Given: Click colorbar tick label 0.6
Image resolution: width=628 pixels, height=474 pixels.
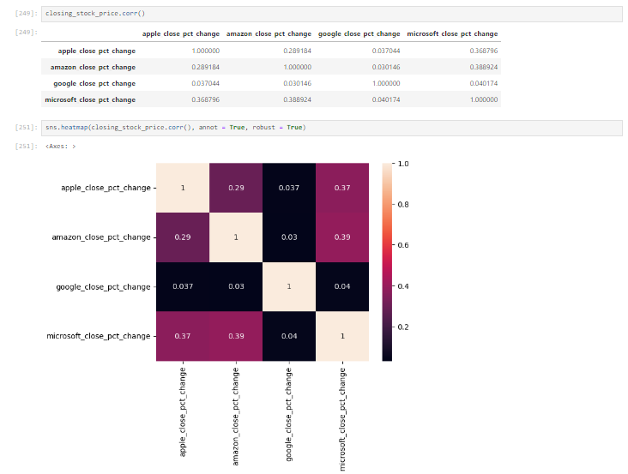Looking at the screenshot, I should [x=403, y=245].
